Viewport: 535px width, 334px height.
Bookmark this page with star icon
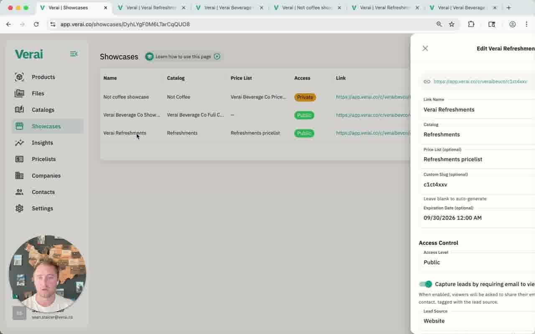451,24
